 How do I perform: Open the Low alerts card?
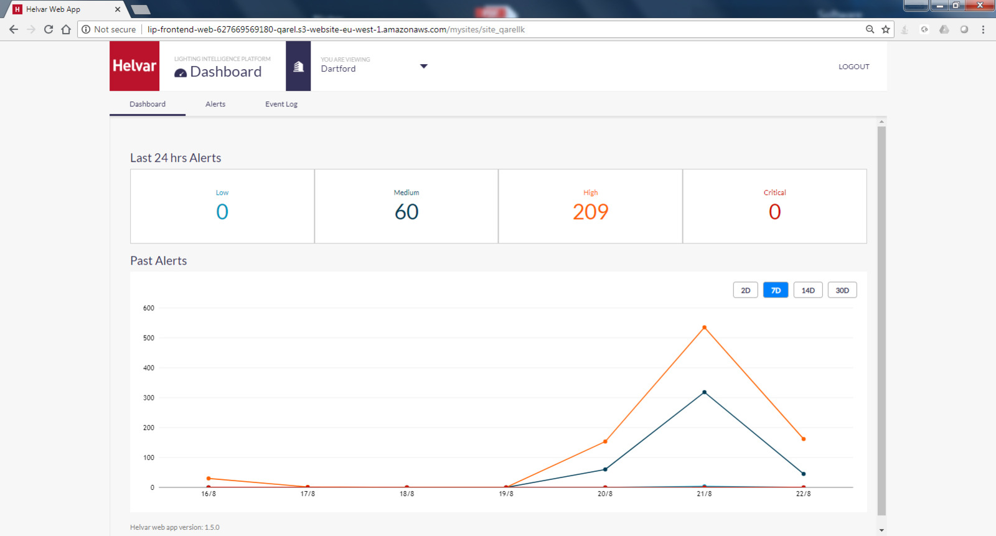click(222, 206)
